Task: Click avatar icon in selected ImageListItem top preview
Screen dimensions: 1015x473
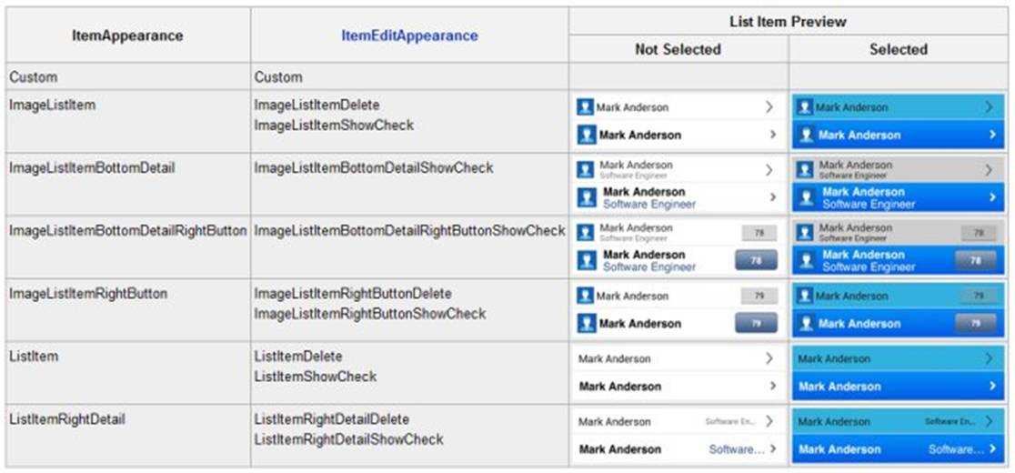Action: pyautogui.click(x=805, y=106)
